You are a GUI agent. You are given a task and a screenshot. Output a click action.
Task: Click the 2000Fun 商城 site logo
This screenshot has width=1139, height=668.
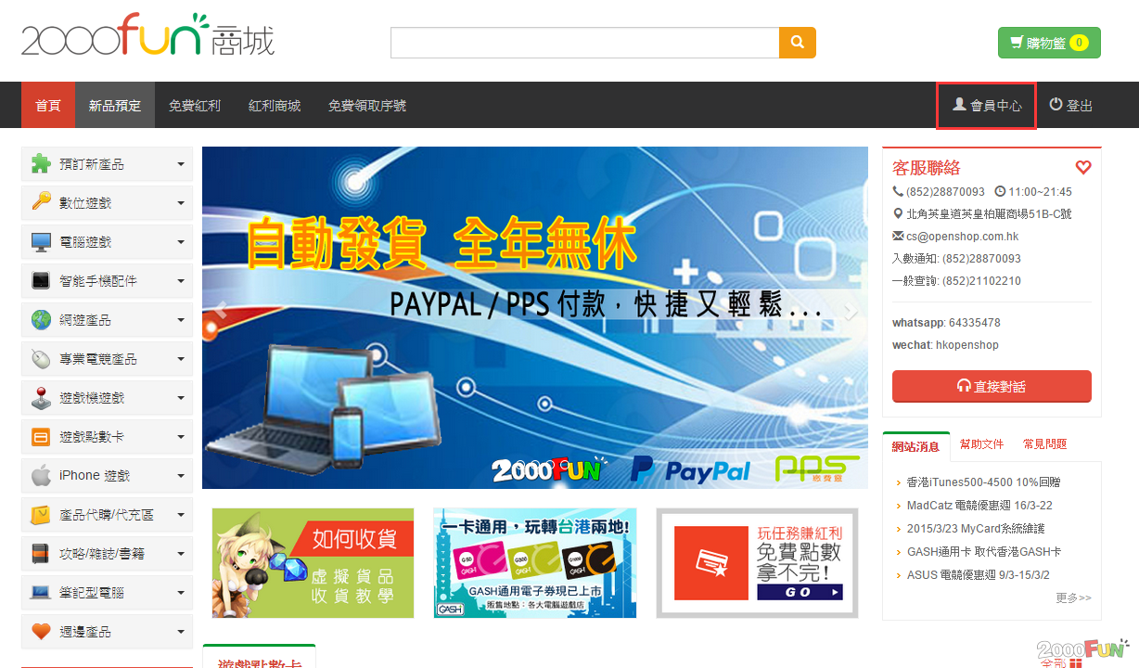148,36
